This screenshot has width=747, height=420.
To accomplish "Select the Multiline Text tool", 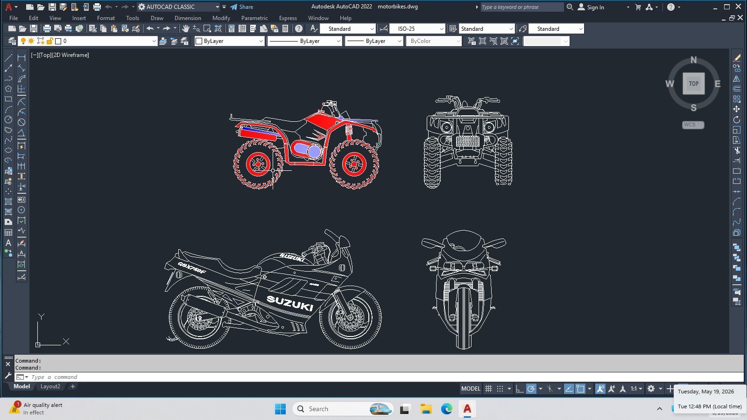I will click(x=8, y=243).
